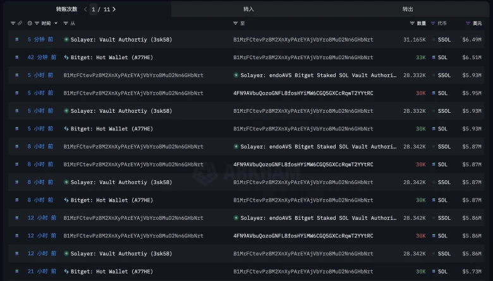The height and width of the screenshot is (281, 493).
Task: Open filter icon beside 代币 header
Action: tap(433, 23)
